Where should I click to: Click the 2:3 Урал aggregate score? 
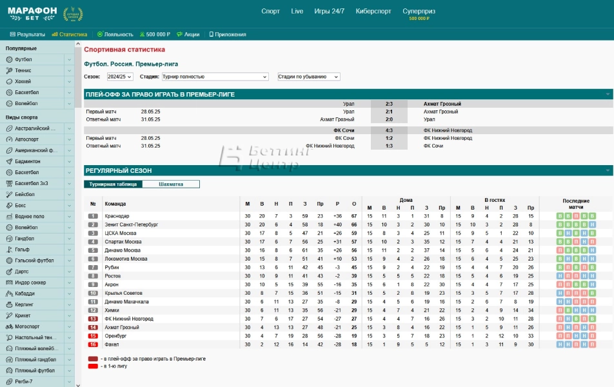pos(389,104)
